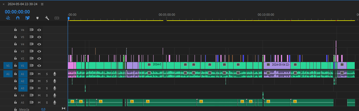The width and height of the screenshot is (359, 111).
Task: Enable voice-over record on A1
Action: pyautogui.click(x=54, y=74)
